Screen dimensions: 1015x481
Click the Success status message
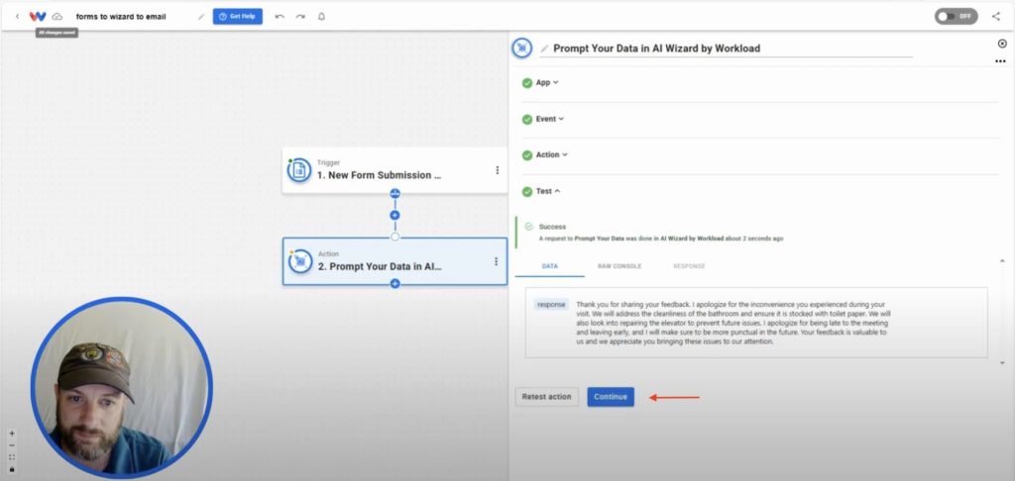(661, 233)
